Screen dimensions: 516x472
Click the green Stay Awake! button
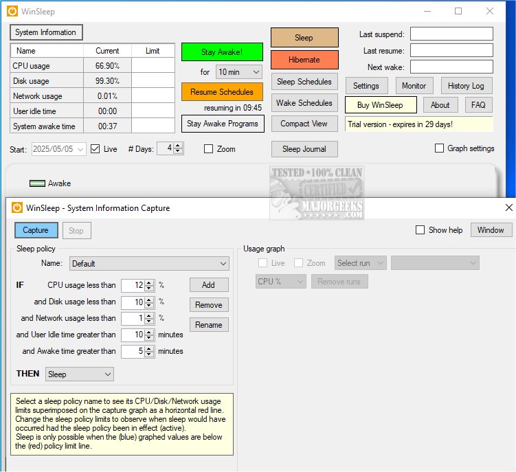[x=222, y=52]
